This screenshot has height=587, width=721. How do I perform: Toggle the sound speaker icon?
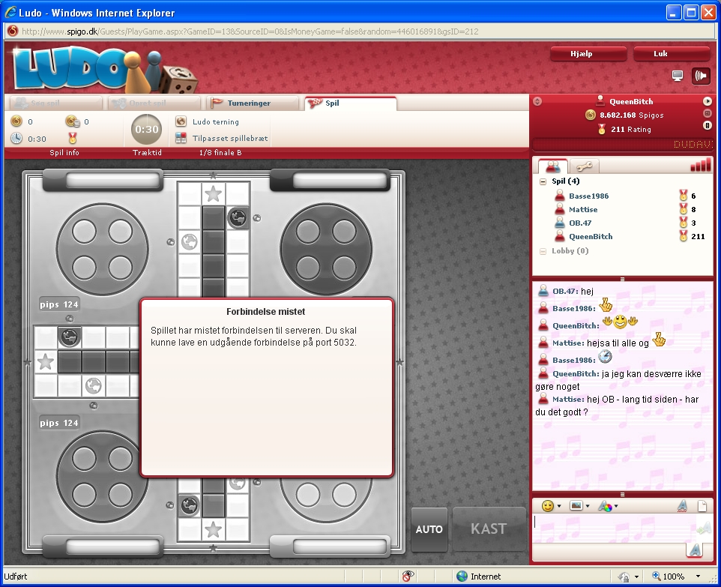[x=702, y=76]
